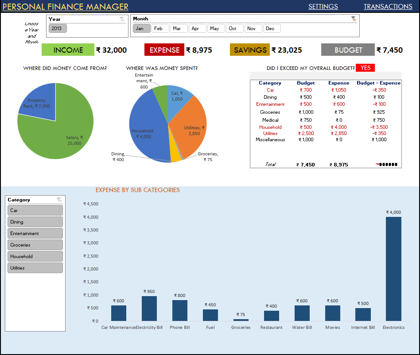Click the red YES budget-exceeded indicator
The image size is (420, 355).
point(365,68)
